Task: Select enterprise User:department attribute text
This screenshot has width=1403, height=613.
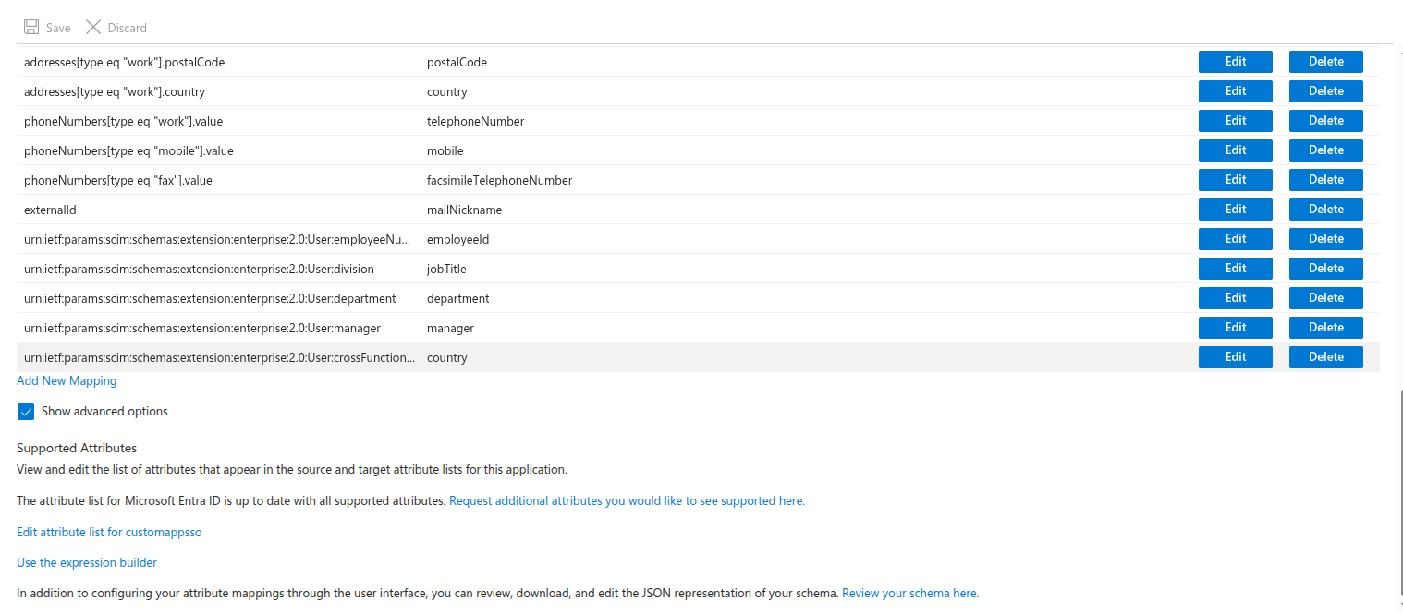Action: click(x=210, y=299)
